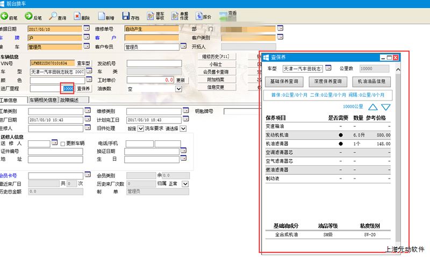430x257 pixels.
Task: Click the up triangle mileage arrow
Action: (x=372, y=106)
